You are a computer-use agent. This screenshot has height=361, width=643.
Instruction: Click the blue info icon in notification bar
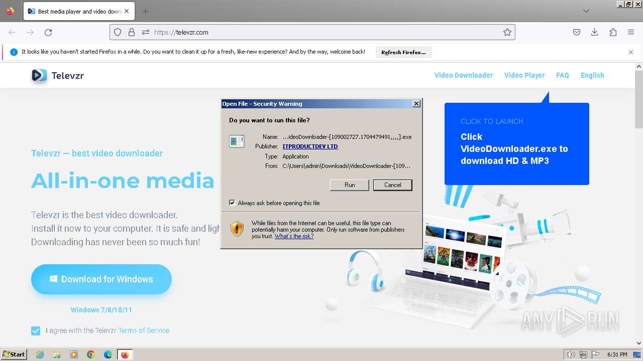pyautogui.click(x=14, y=52)
